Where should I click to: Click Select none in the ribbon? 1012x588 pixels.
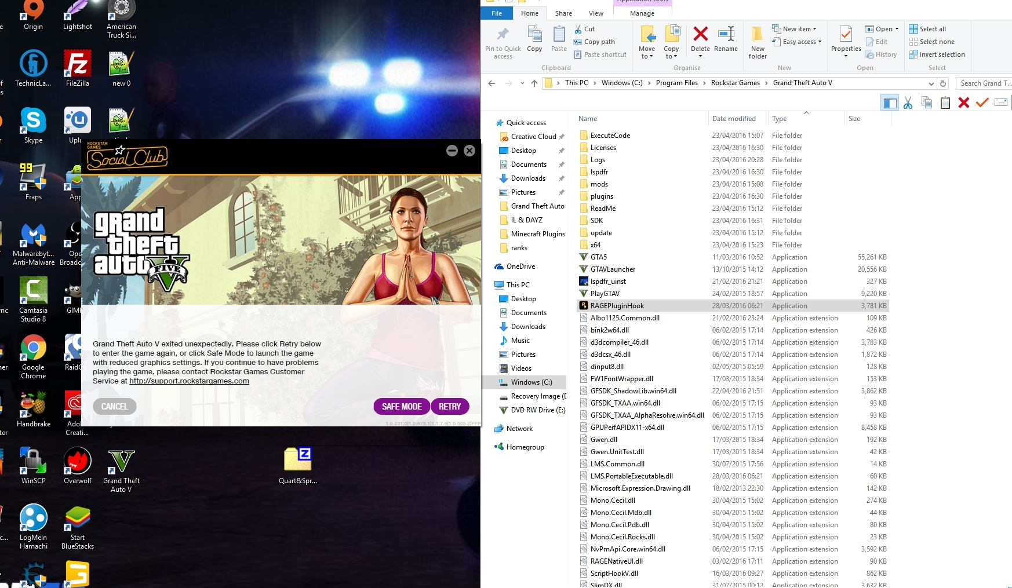(x=931, y=42)
